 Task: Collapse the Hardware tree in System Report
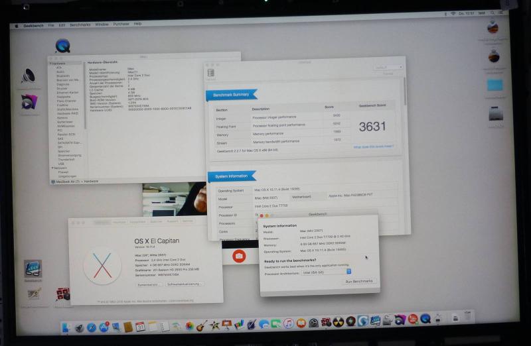(x=50, y=63)
